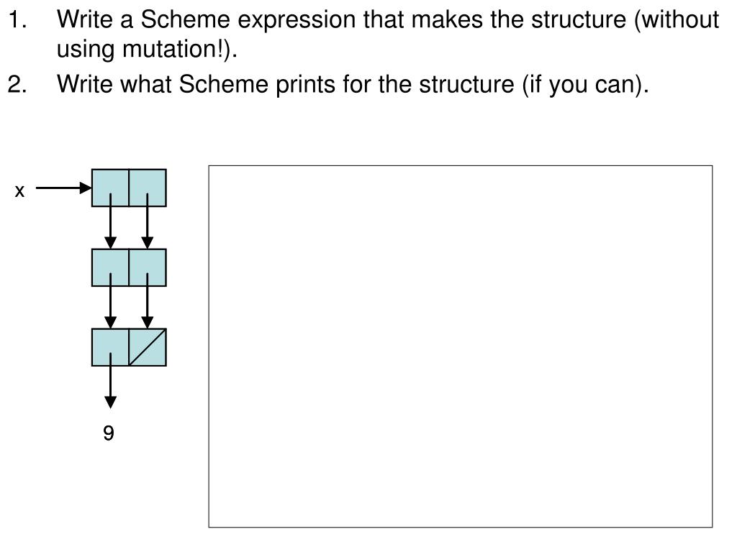The image size is (737, 552).
Task: Click the list number 1.
Action: click(17, 20)
